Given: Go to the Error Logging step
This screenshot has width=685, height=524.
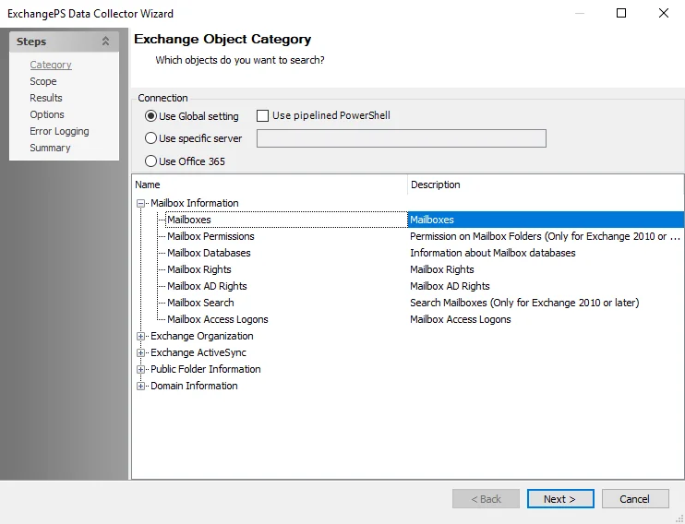Looking at the screenshot, I should point(59,131).
